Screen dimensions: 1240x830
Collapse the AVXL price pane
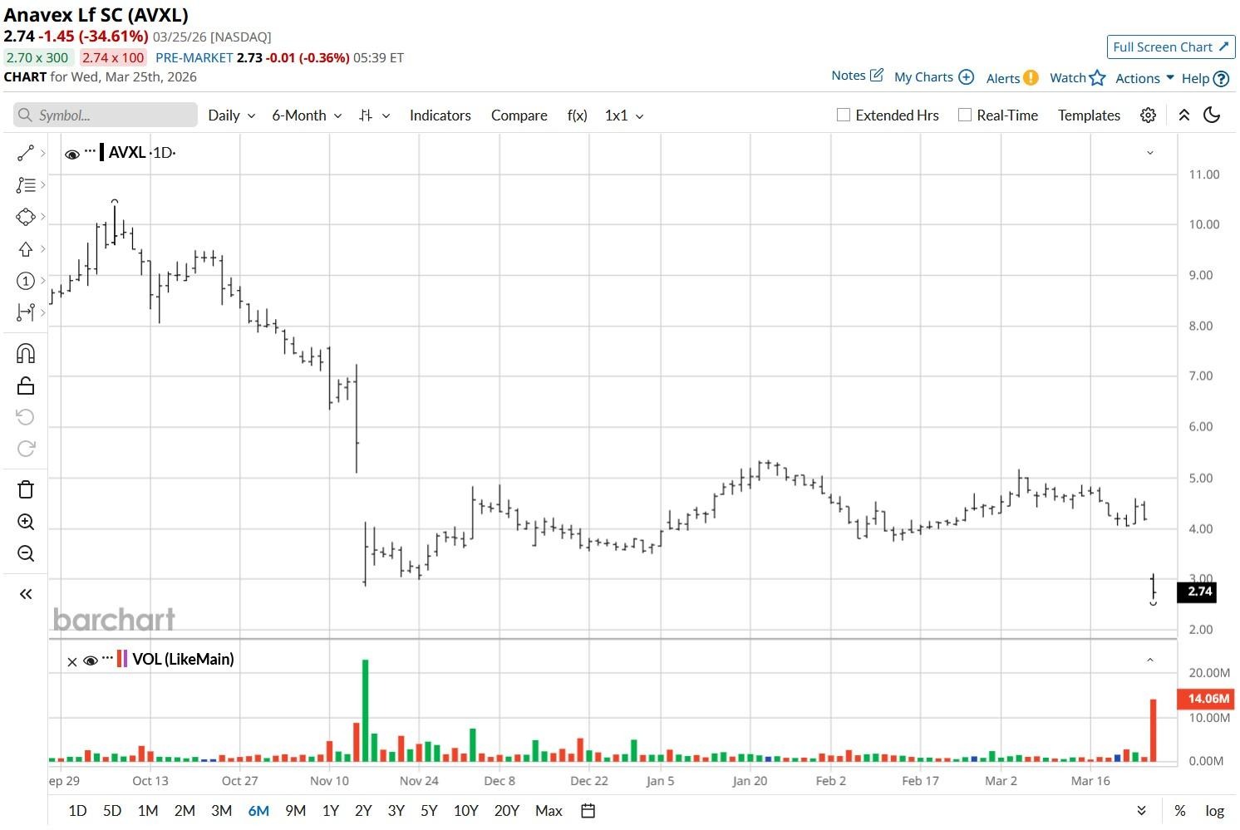coord(1150,153)
